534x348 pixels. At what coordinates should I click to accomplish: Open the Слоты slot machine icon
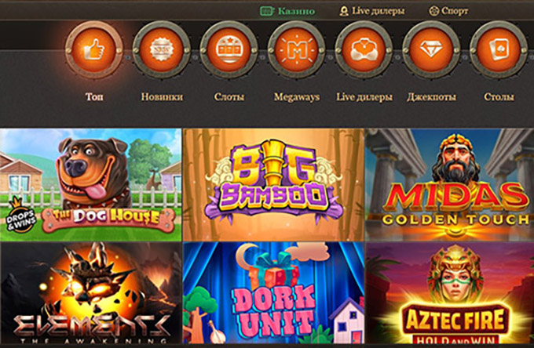click(x=229, y=49)
